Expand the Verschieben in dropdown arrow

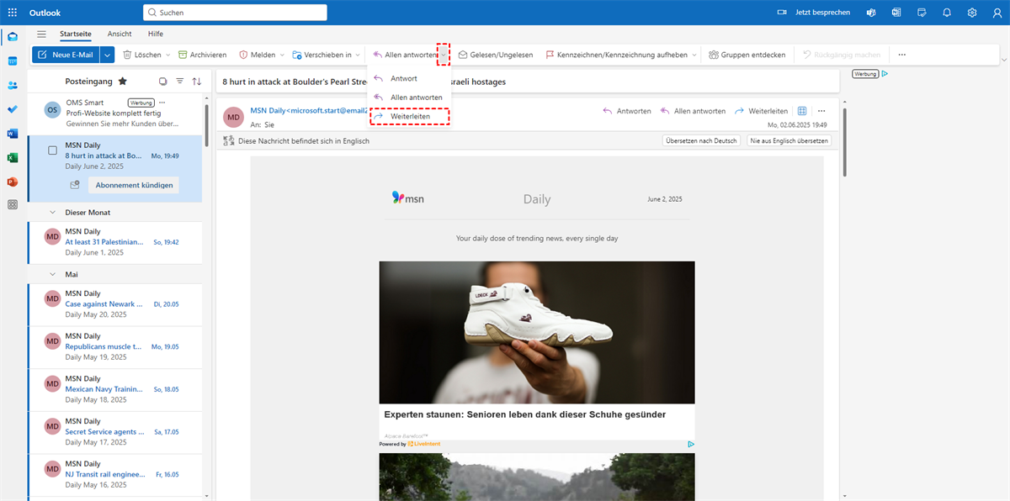359,55
